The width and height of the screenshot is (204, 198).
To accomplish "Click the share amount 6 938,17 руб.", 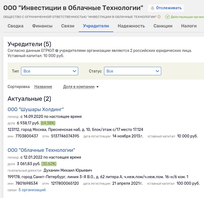I will click(x=28, y=123).
